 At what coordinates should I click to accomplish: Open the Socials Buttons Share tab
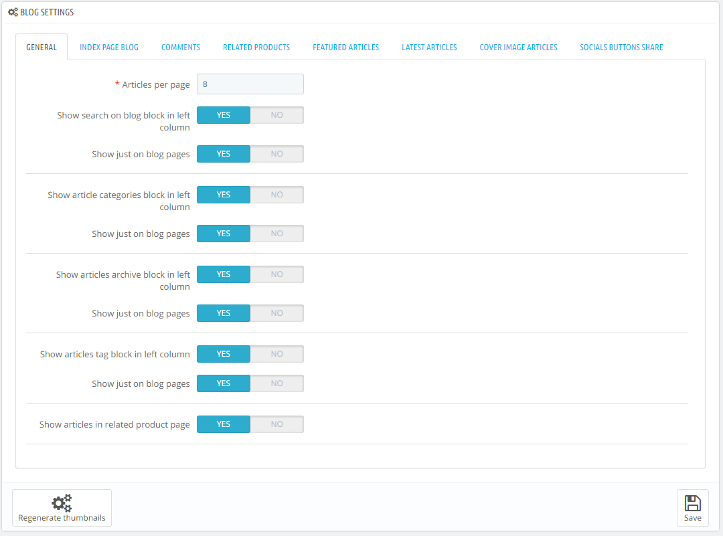[x=621, y=47]
